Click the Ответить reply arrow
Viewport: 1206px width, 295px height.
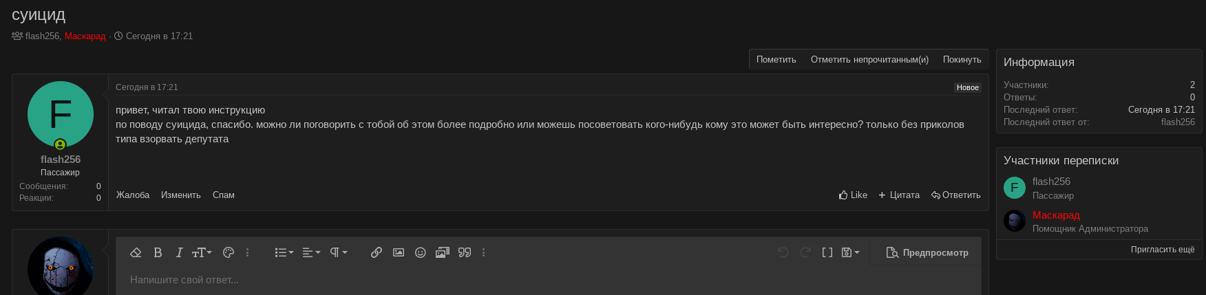(956, 195)
